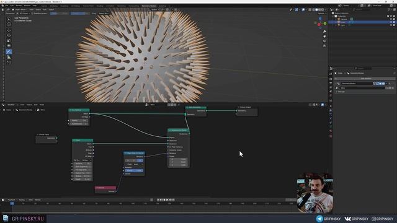Click the Normal input node header
Viewport: 397px width, 223px height.
[x=105, y=188]
